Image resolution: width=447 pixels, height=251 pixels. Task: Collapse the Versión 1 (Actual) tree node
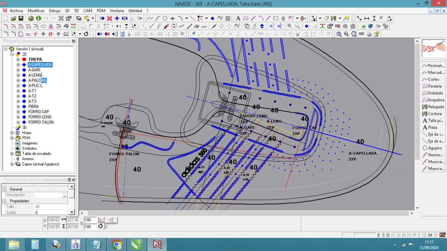tap(6, 49)
